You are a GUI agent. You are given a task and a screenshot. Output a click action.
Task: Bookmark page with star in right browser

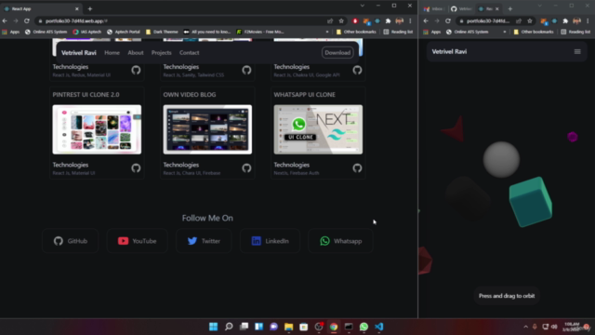click(530, 20)
